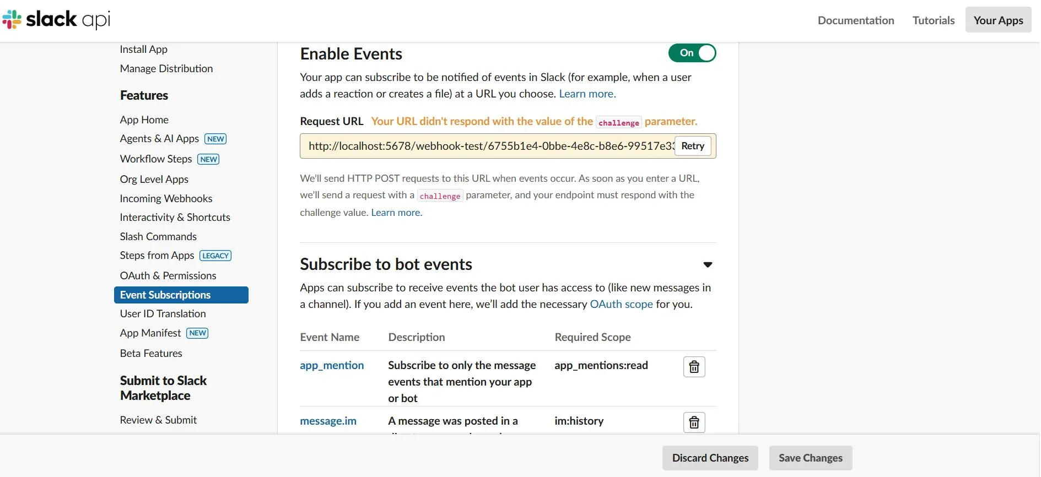The height and width of the screenshot is (477, 1041).
Task: Select Slash Commands in Features list
Action: click(x=158, y=236)
